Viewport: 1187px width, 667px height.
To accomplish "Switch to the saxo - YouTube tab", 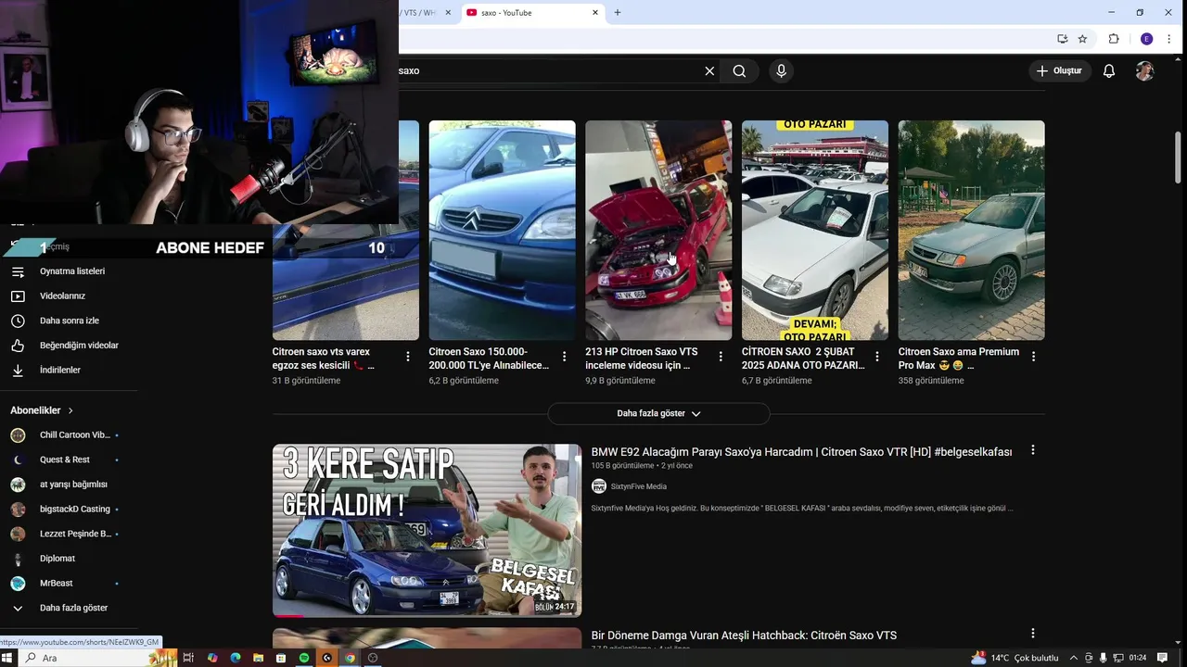I will tap(533, 13).
